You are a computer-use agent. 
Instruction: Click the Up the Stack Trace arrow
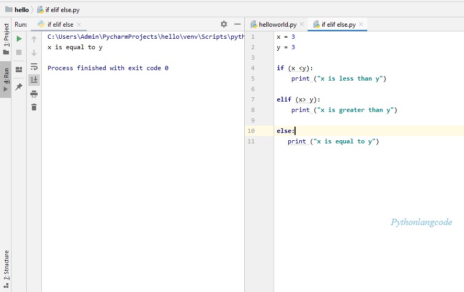34,39
